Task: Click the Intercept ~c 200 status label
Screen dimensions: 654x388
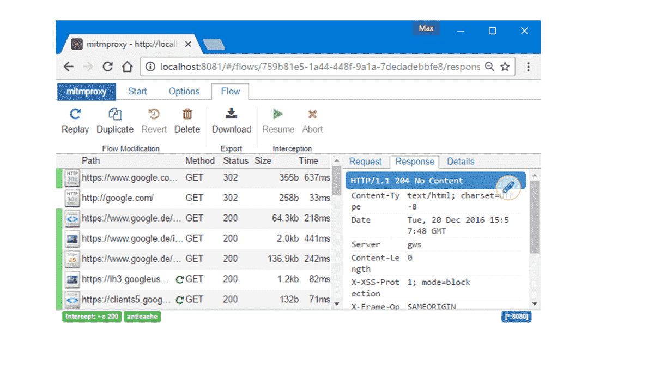Action: click(x=92, y=317)
